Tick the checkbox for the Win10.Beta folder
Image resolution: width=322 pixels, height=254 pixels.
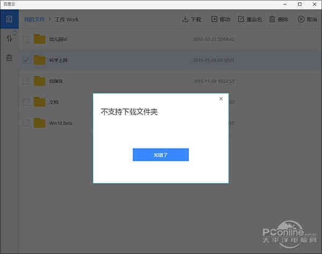[26, 123]
